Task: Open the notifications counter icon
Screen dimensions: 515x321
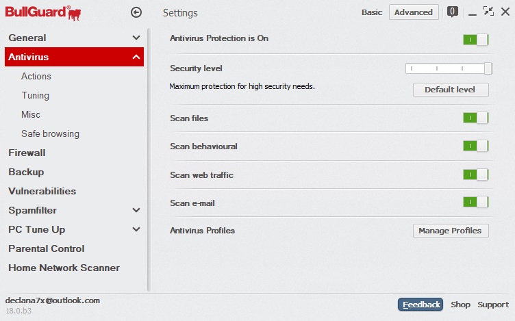Action: (x=452, y=12)
